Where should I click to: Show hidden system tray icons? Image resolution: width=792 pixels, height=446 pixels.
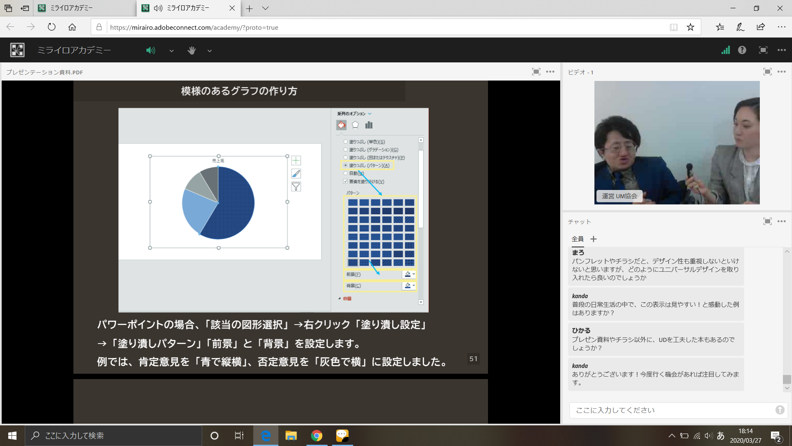(672, 436)
